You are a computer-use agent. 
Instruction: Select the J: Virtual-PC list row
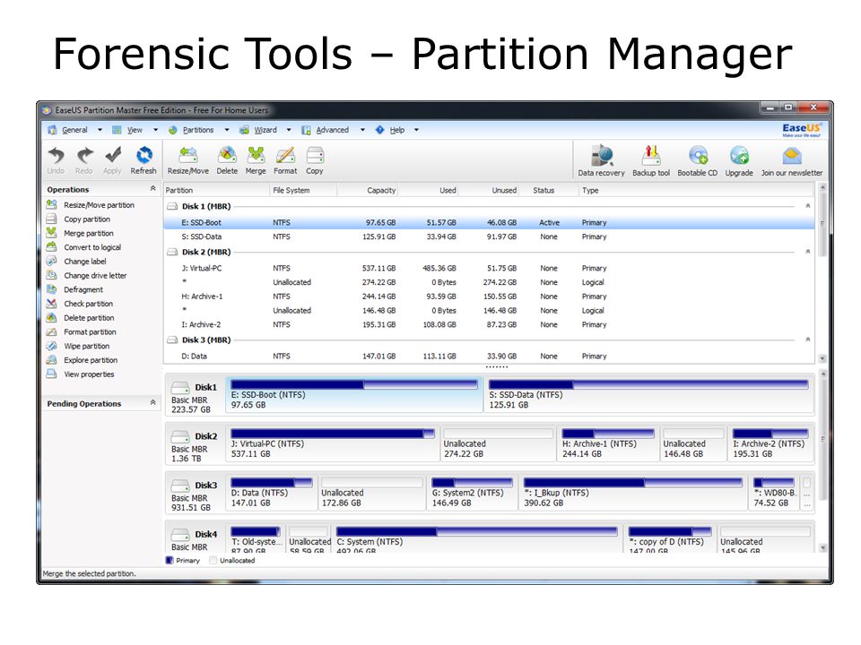click(489, 268)
